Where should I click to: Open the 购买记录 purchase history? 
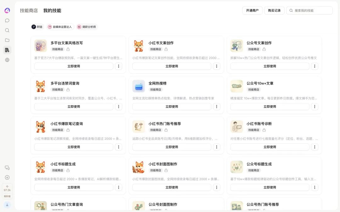point(274,10)
